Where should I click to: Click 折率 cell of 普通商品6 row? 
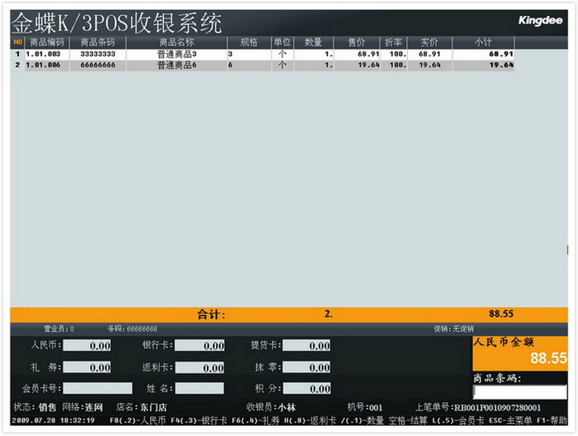[x=393, y=65]
